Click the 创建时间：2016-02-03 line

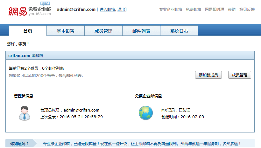pos(183,117)
